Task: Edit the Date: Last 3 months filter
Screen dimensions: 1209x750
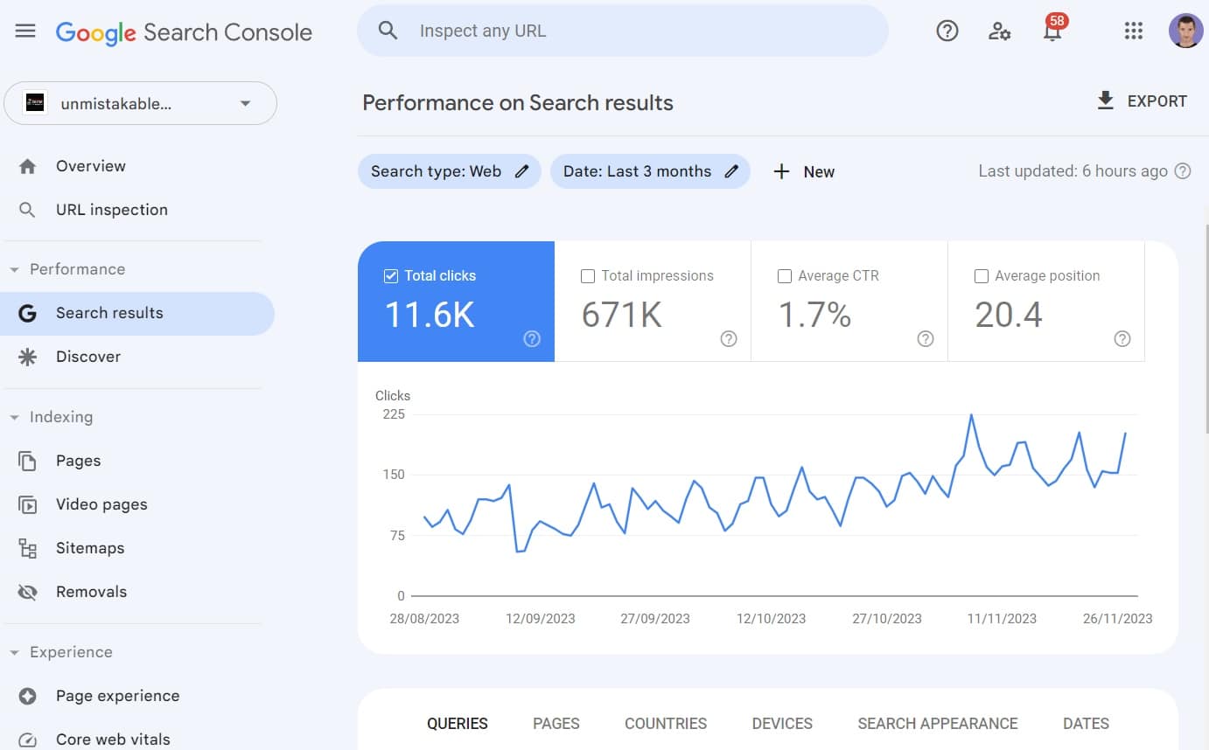Action: click(650, 171)
